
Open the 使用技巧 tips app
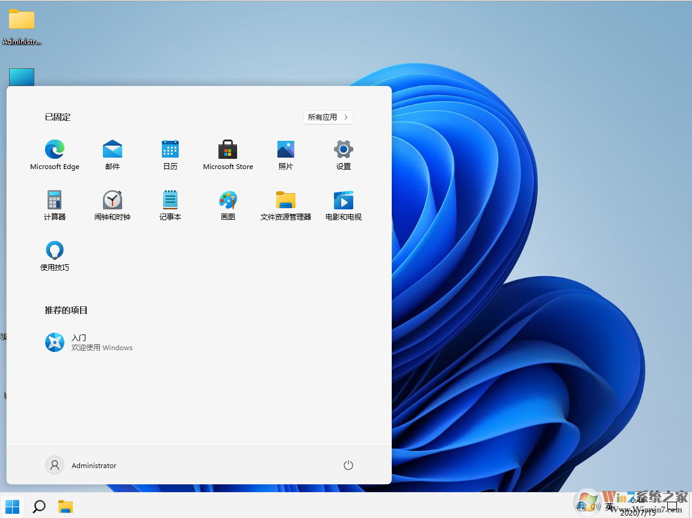click(55, 255)
